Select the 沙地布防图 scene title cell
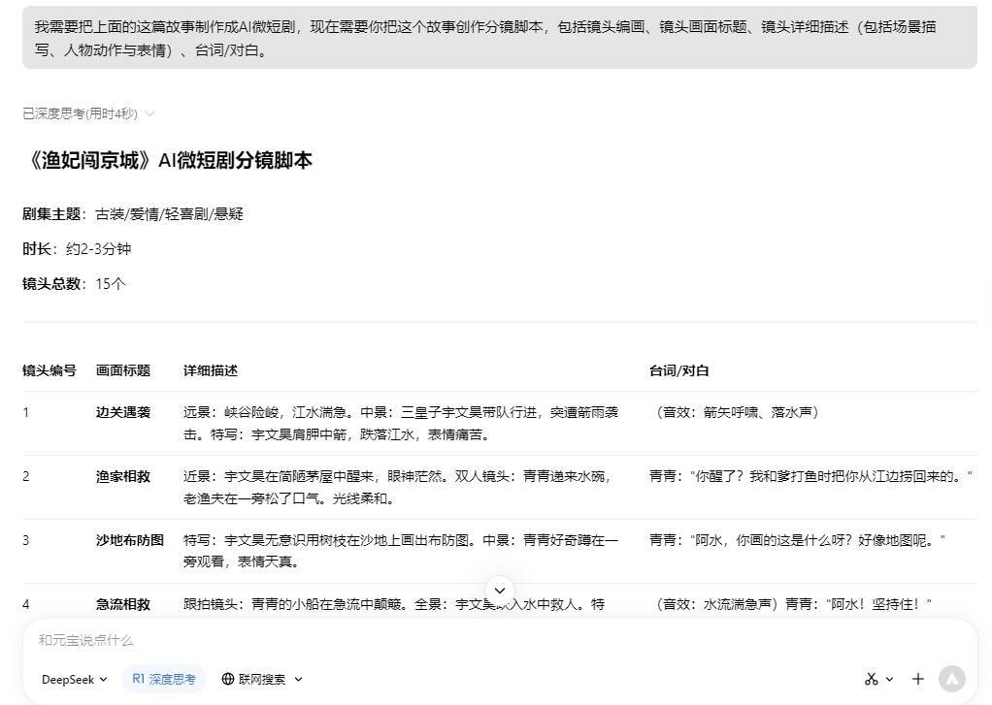This screenshot has width=992, height=705. tap(130, 540)
